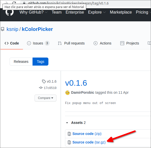Click the repository icon beside ksnip

click(3, 29)
